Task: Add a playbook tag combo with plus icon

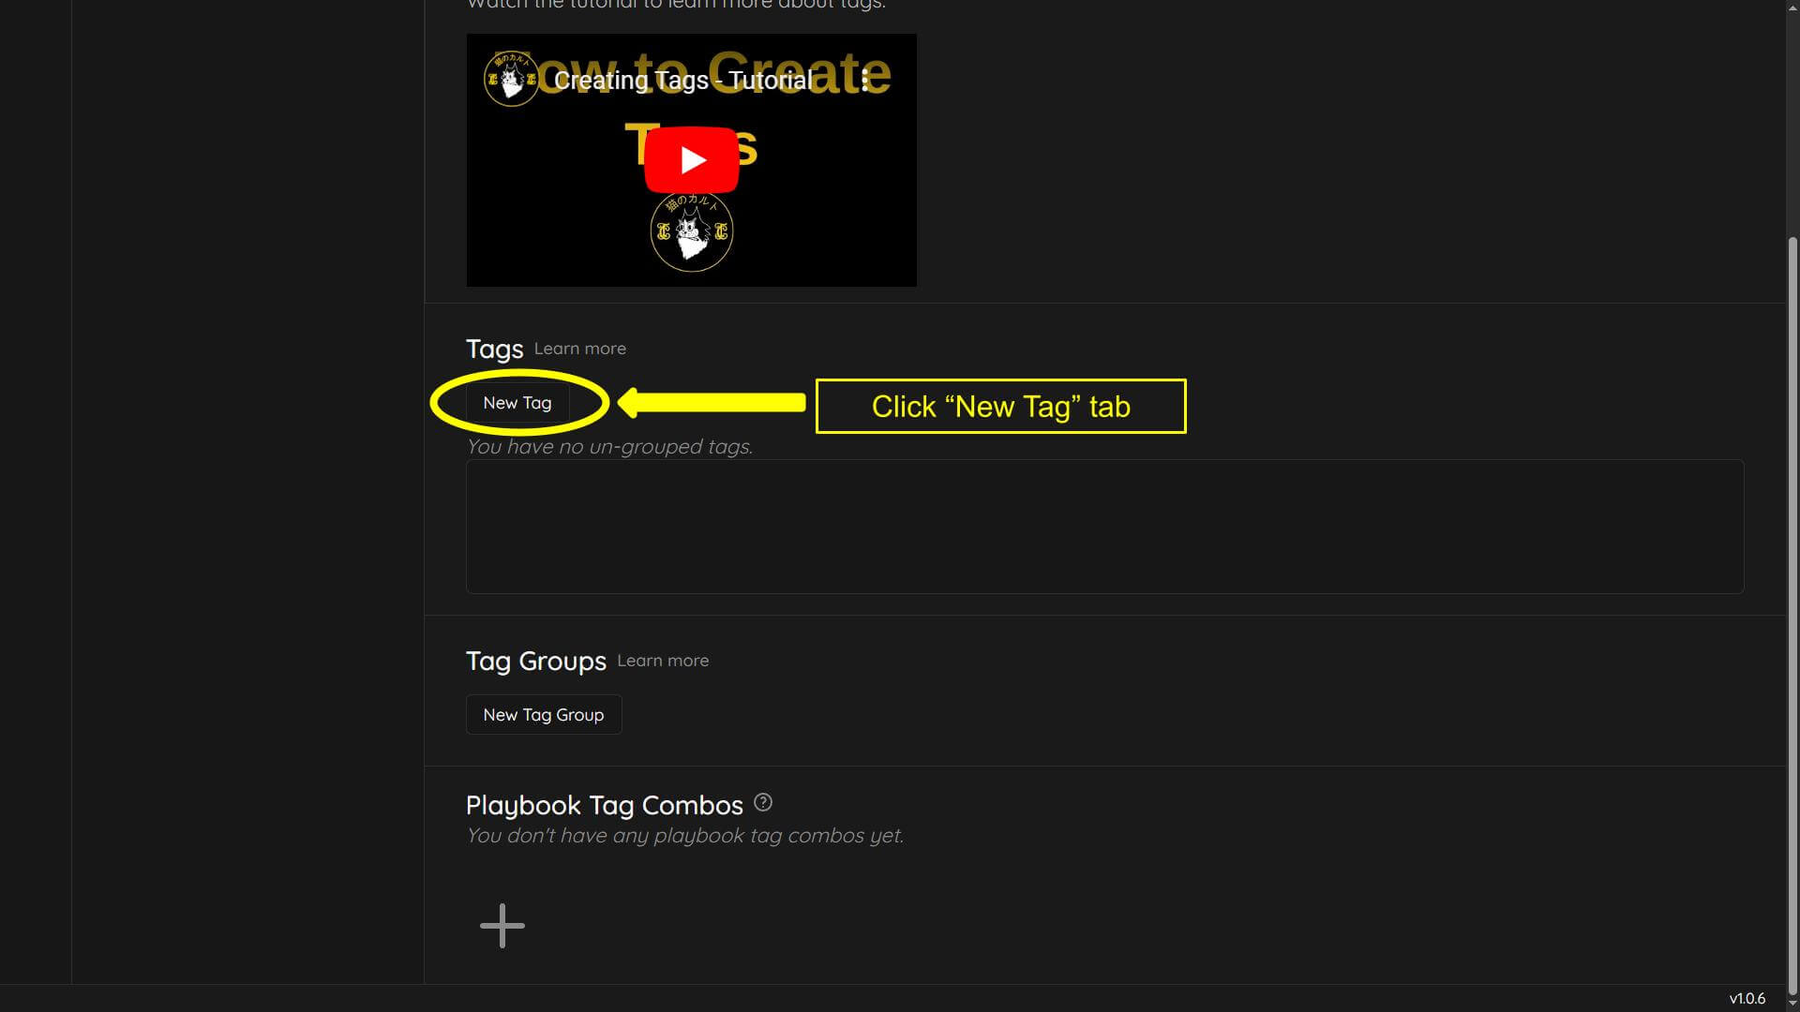Action: point(502,926)
